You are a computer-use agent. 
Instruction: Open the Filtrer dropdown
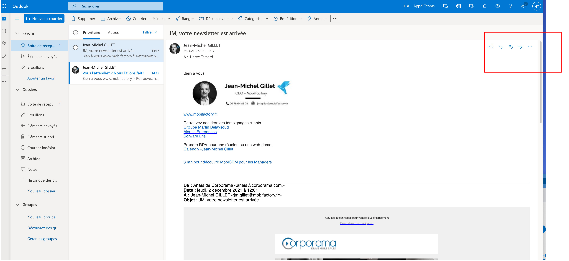[x=150, y=32]
